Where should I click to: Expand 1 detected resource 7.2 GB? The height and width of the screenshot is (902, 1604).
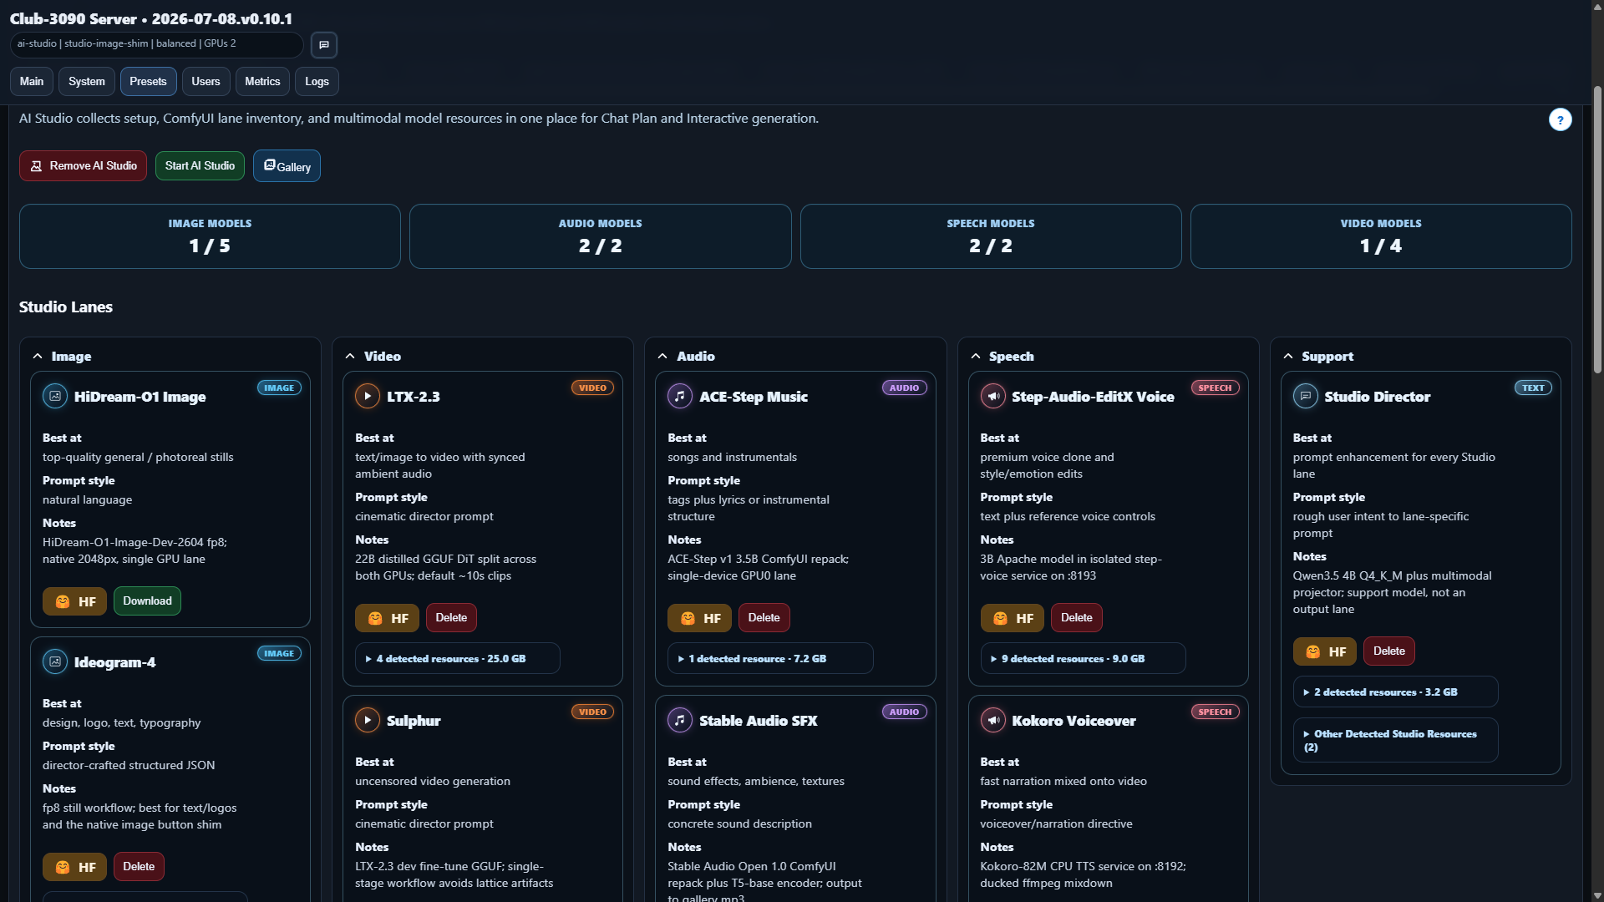pos(769,659)
